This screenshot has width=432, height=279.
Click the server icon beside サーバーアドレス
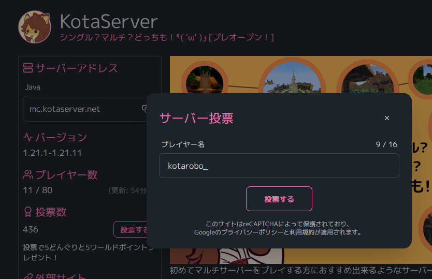point(28,68)
